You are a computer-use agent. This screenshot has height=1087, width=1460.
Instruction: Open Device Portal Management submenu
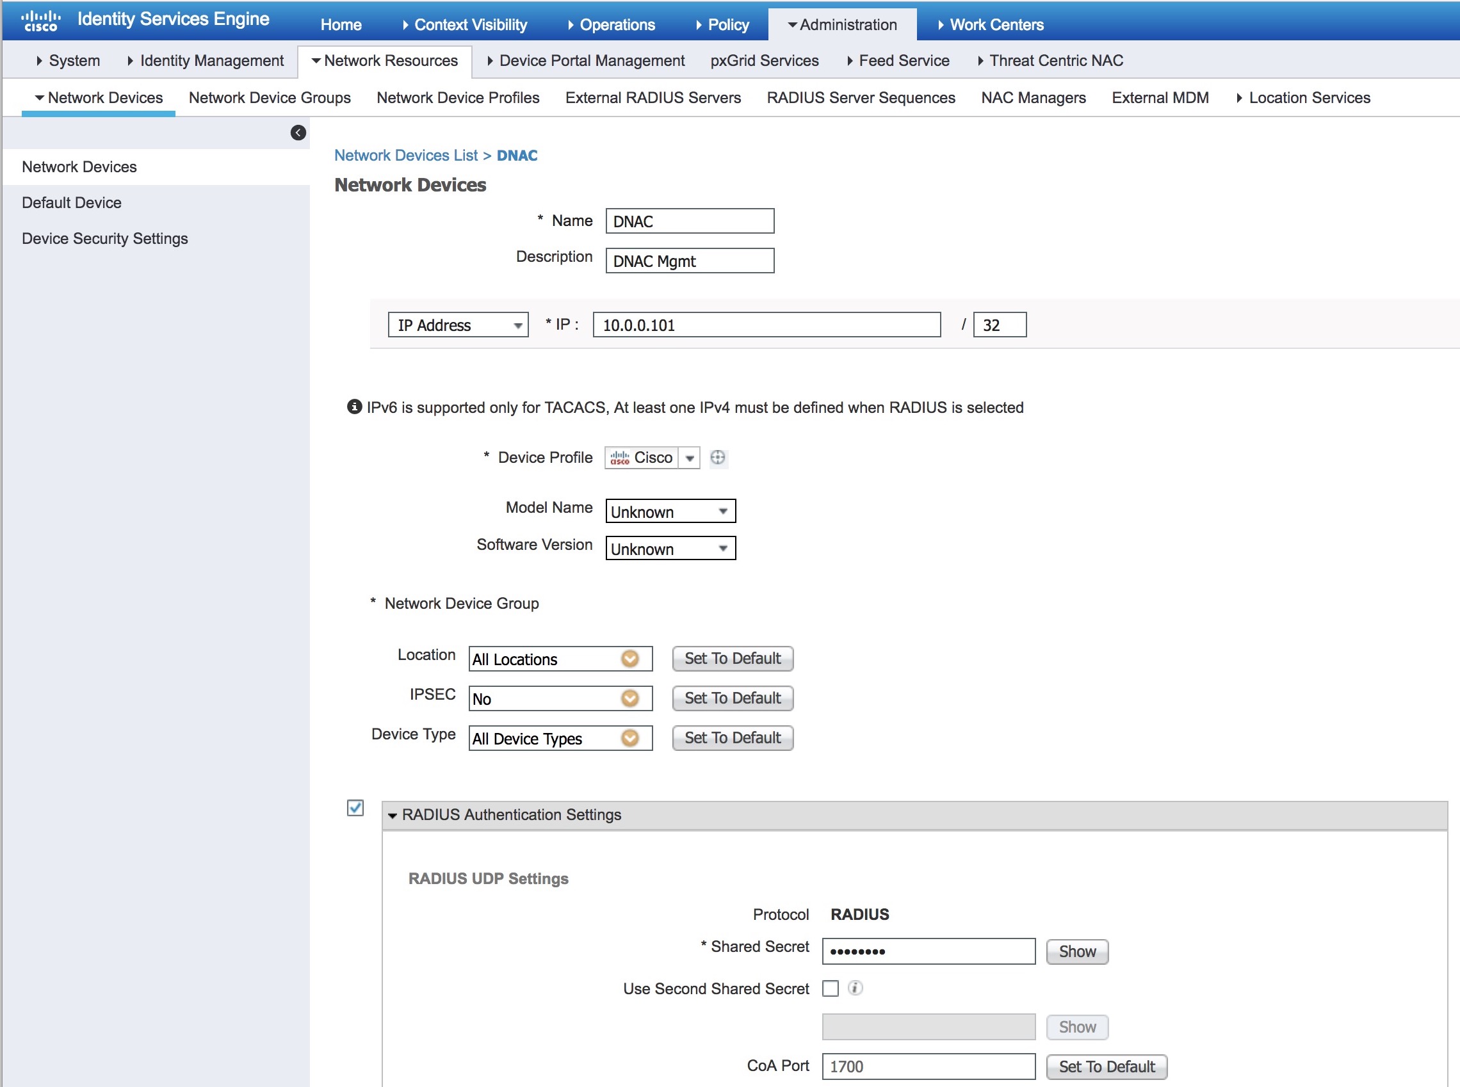(x=586, y=61)
